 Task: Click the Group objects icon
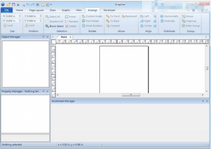tap(183, 16)
